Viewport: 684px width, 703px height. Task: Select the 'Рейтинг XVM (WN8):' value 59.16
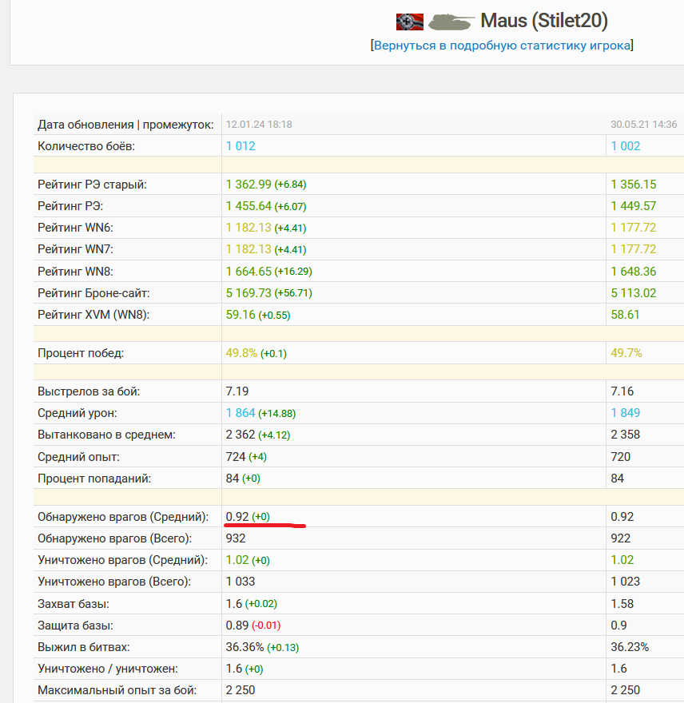241,315
